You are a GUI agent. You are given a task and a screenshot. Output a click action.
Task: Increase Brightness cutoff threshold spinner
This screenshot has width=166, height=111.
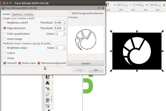click(x=64, y=22)
